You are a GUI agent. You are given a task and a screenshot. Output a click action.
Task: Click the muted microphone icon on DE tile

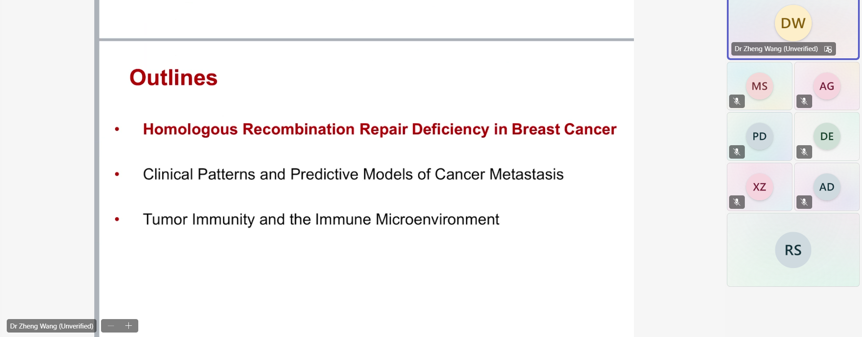click(804, 152)
